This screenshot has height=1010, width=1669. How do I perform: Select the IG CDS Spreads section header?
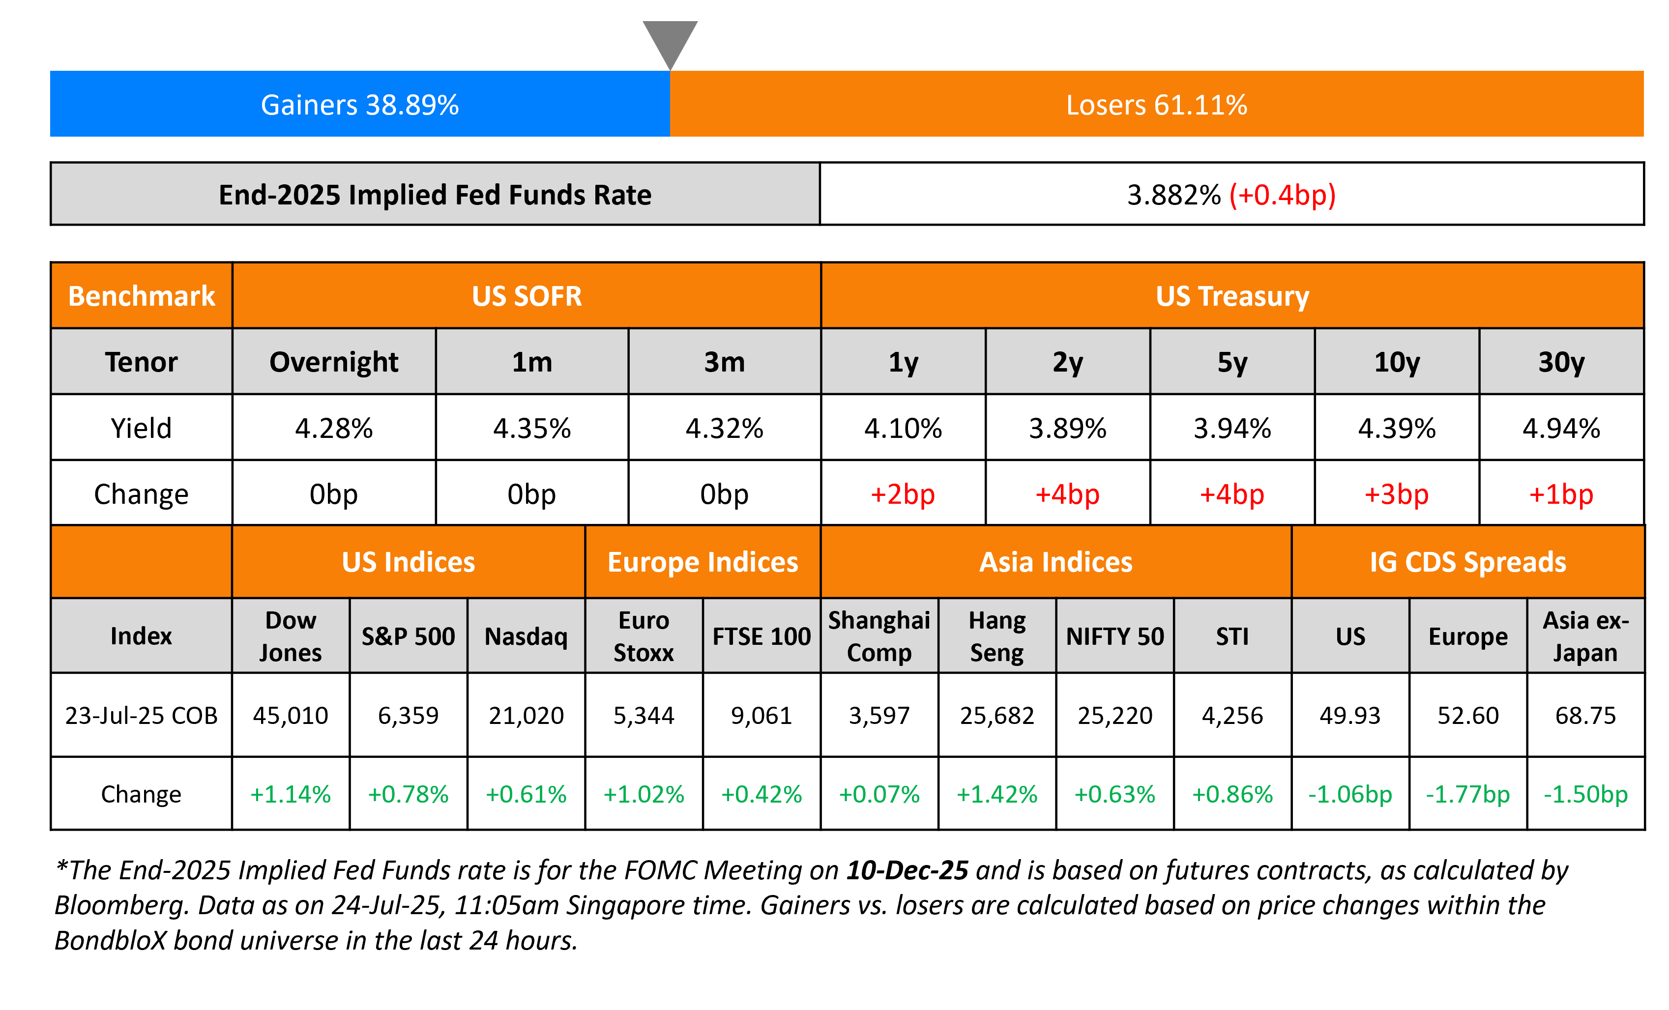[x=1468, y=562]
